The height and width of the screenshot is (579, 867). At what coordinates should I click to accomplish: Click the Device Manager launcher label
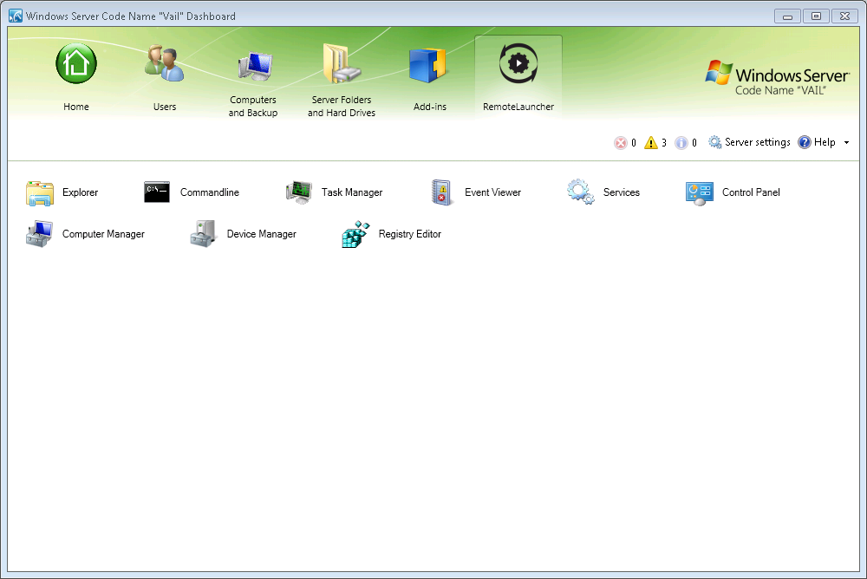coord(262,234)
